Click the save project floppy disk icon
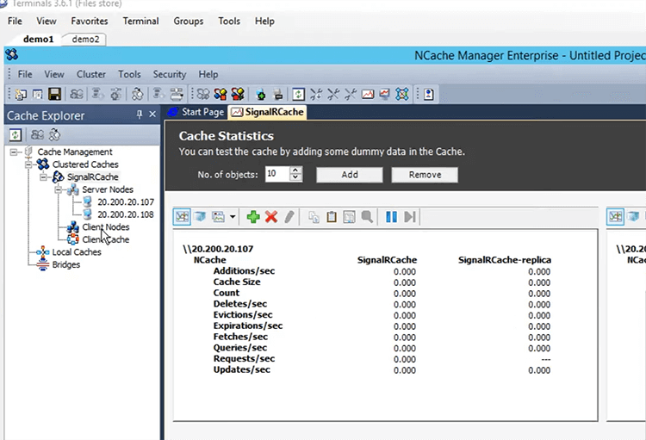The image size is (646, 440). pyautogui.click(x=54, y=95)
